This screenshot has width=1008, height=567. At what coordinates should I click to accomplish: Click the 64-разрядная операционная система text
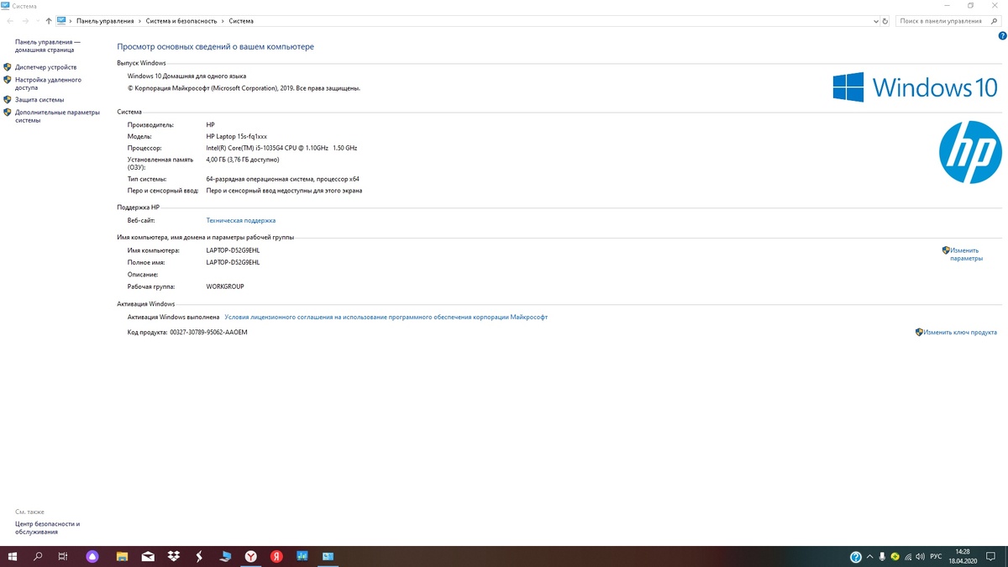point(282,179)
